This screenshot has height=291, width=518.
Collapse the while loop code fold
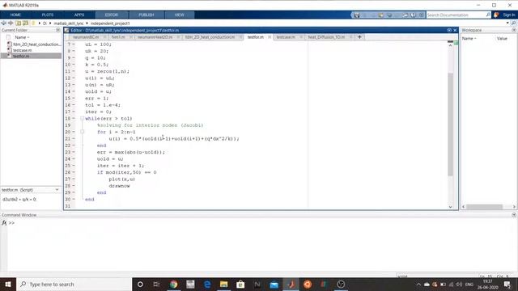(83, 119)
